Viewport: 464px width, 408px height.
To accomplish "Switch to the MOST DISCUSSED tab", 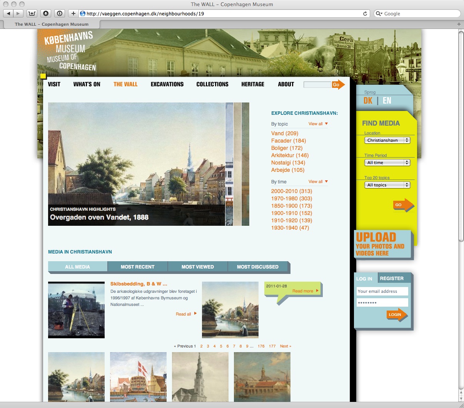I will coord(258,267).
